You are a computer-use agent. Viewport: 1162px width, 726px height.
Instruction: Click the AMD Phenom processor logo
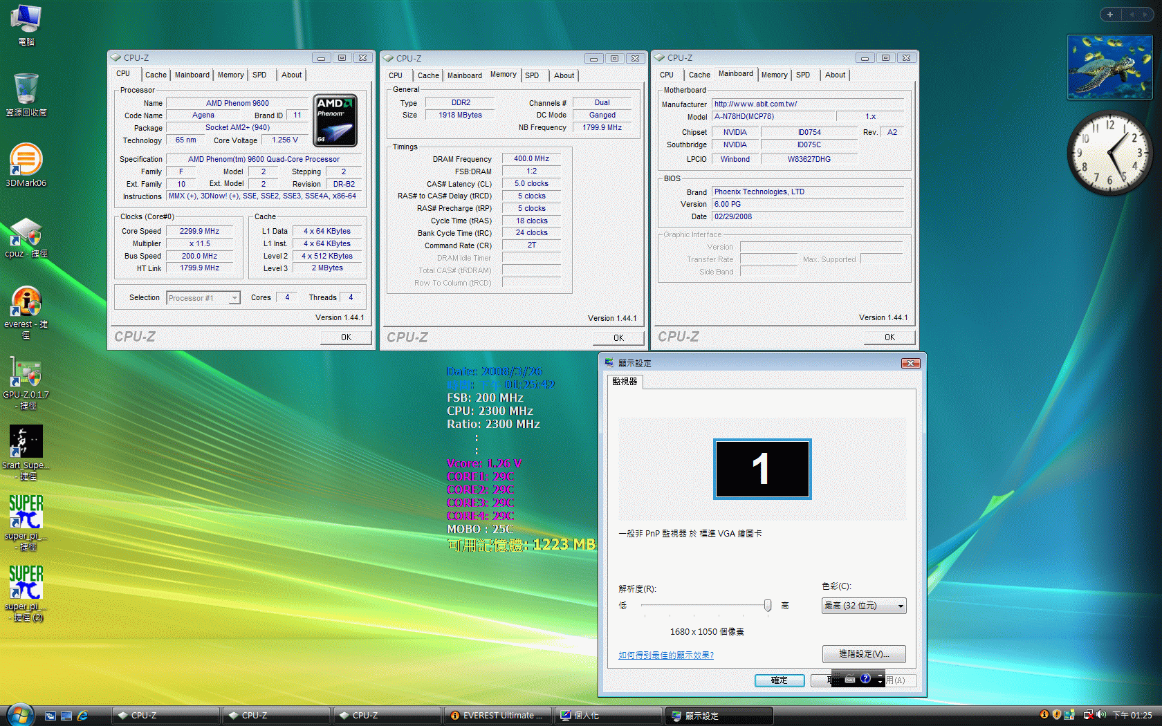click(x=335, y=120)
